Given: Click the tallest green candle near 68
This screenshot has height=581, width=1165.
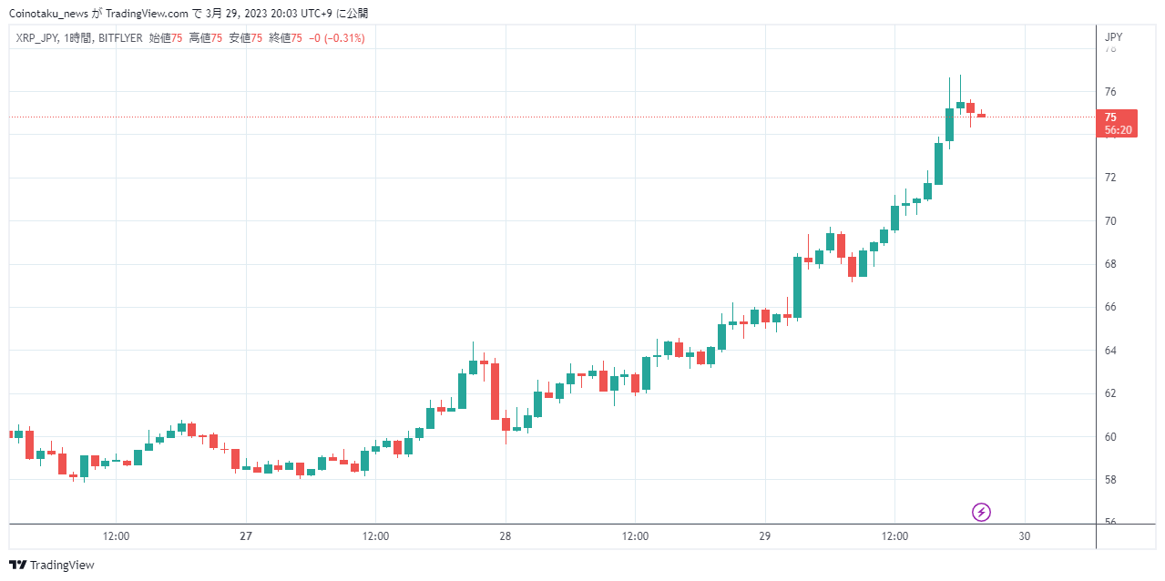Looking at the screenshot, I should click(x=798, y=287).
